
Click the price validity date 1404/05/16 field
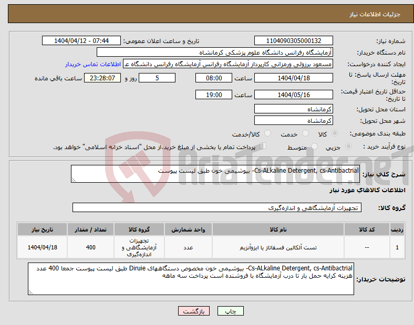(293, 95)
